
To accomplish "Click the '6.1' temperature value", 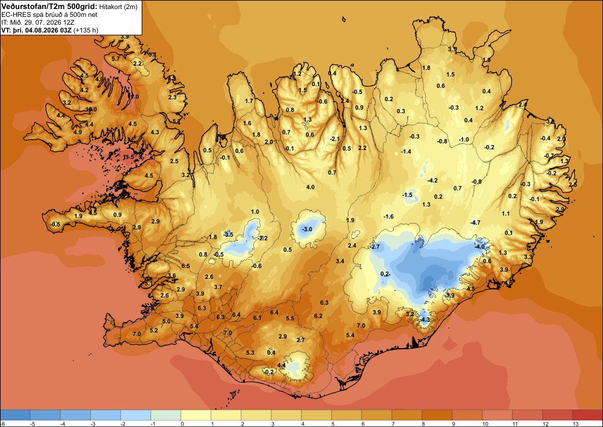I will (257, 317).
